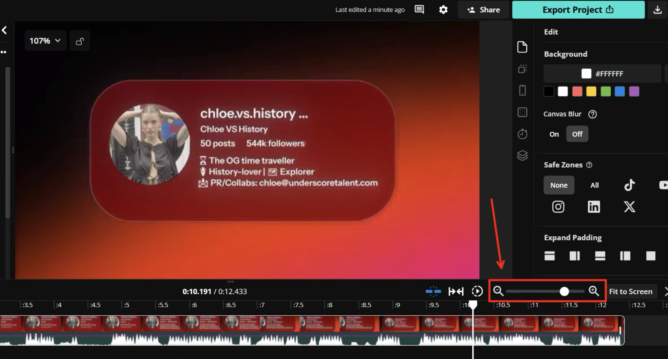
Task: Zoom out timeline with minus magnifier
Action: pos(498,291)
